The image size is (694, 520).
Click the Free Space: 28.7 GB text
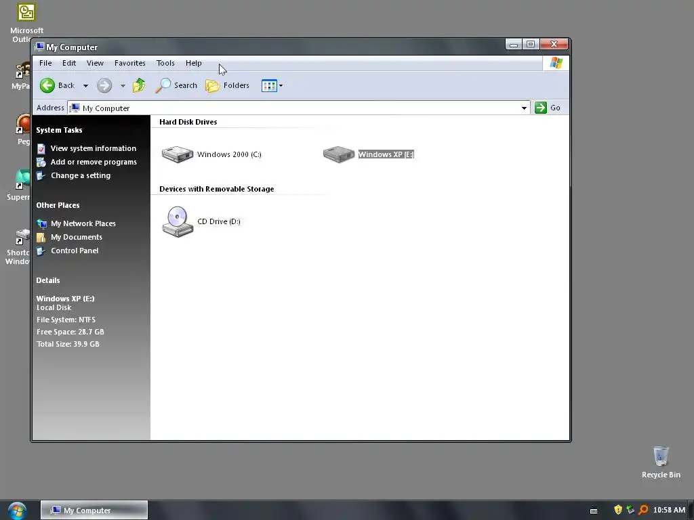tap(70, 332)
